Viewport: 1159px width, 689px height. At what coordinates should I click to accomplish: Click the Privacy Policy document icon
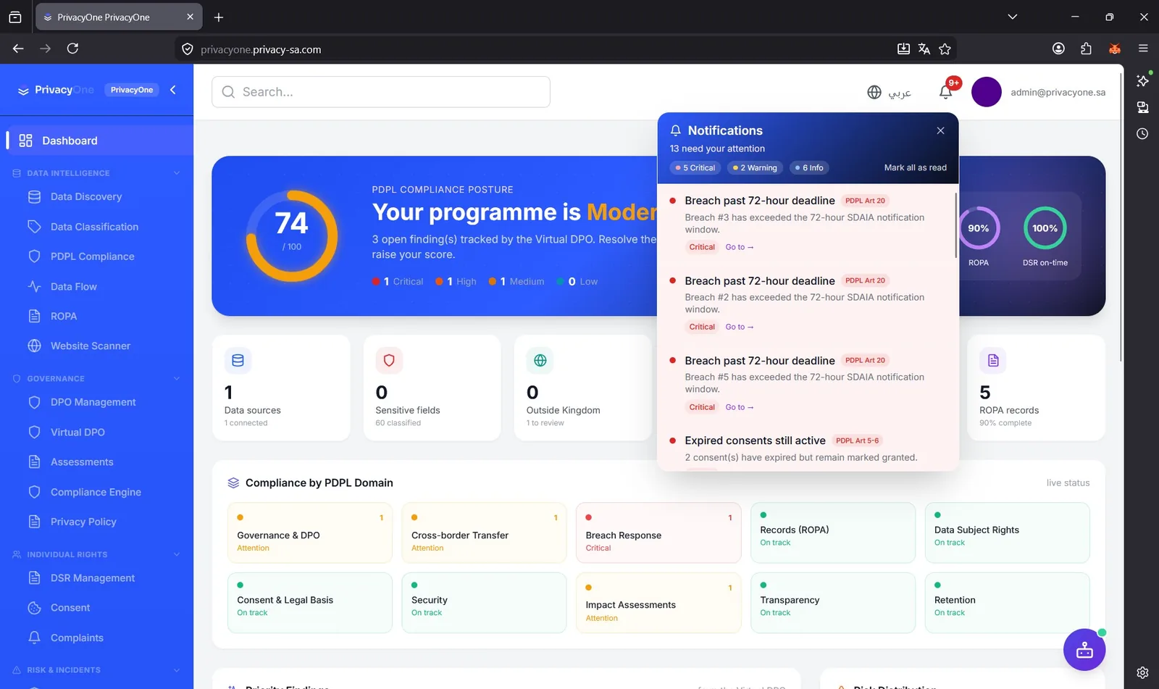point(34,522)
